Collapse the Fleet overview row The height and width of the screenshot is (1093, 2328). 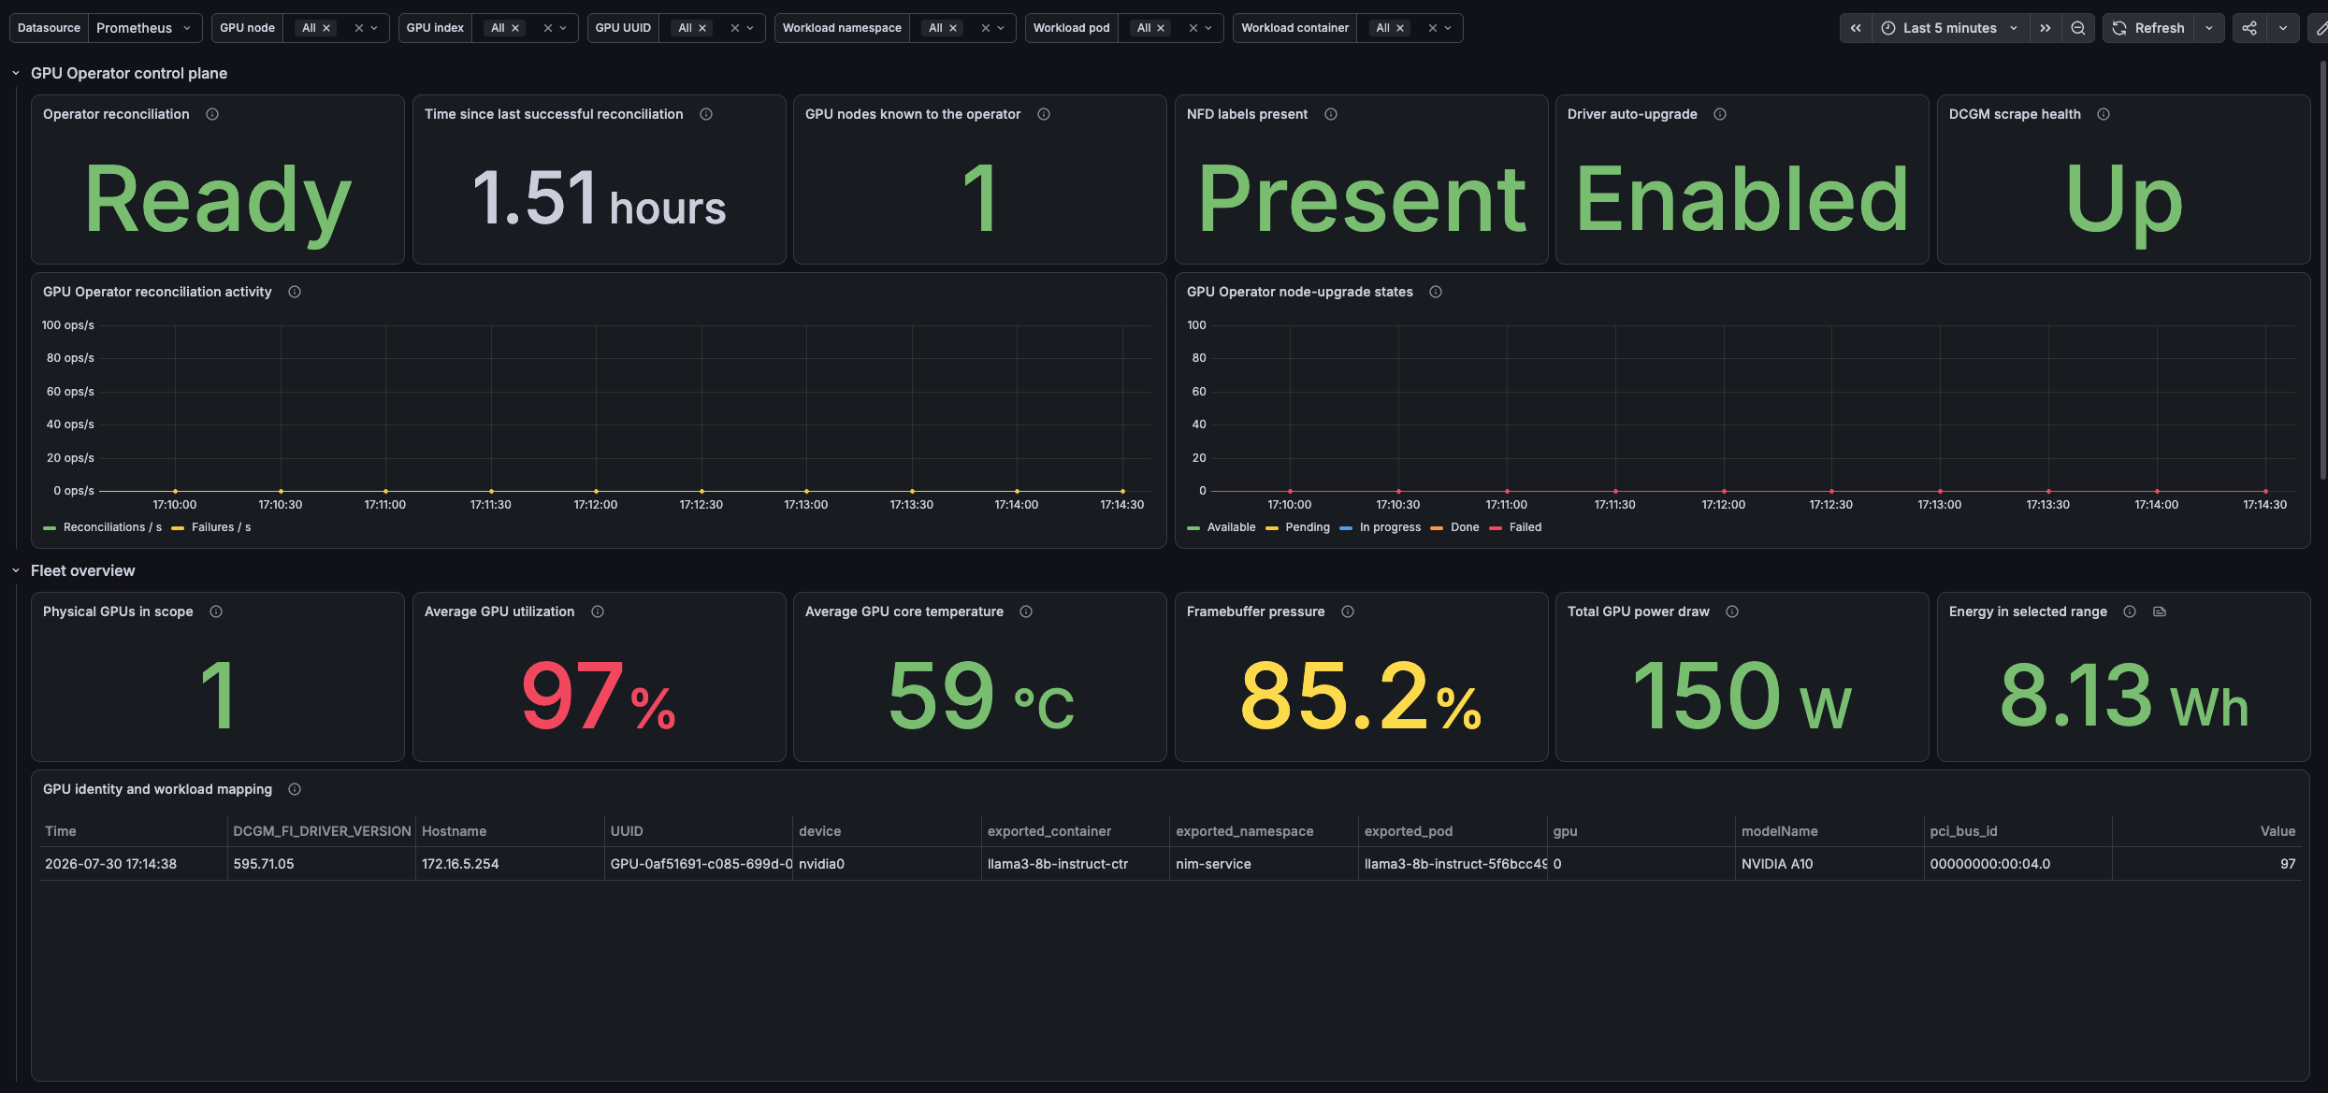pos(15,570)
